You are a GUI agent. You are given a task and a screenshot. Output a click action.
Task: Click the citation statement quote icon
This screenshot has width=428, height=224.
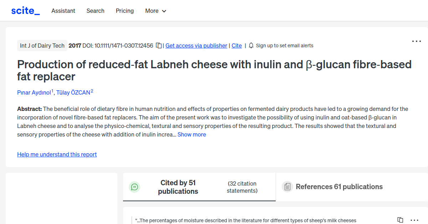coord(134,187)
